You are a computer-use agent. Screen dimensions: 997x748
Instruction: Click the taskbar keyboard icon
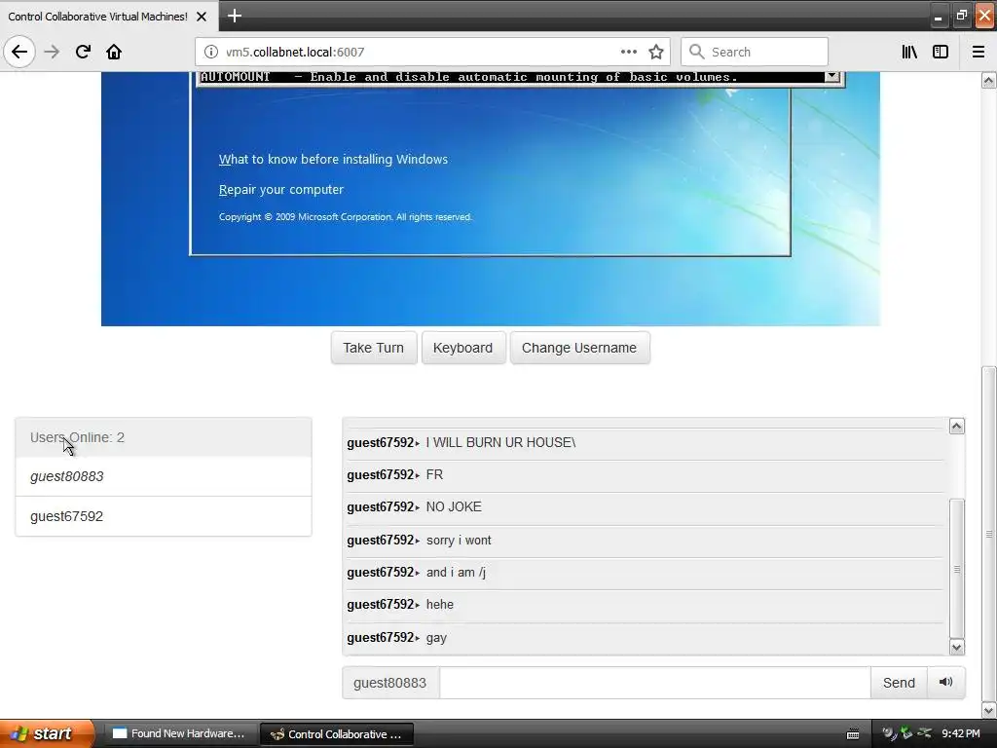pyautogui.click(x=853, y=734)
